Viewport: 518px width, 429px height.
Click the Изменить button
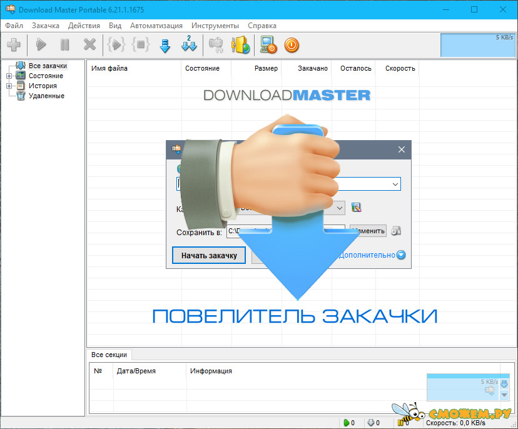click(x=368, y=231)
